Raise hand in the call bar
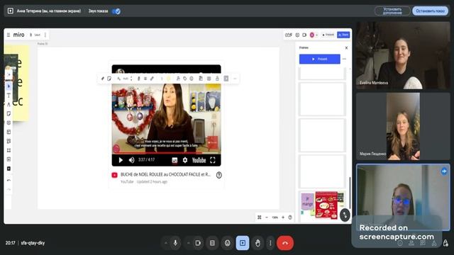This screenshot has width=454, height=255. pyautogui.click(x=258, y=243)
